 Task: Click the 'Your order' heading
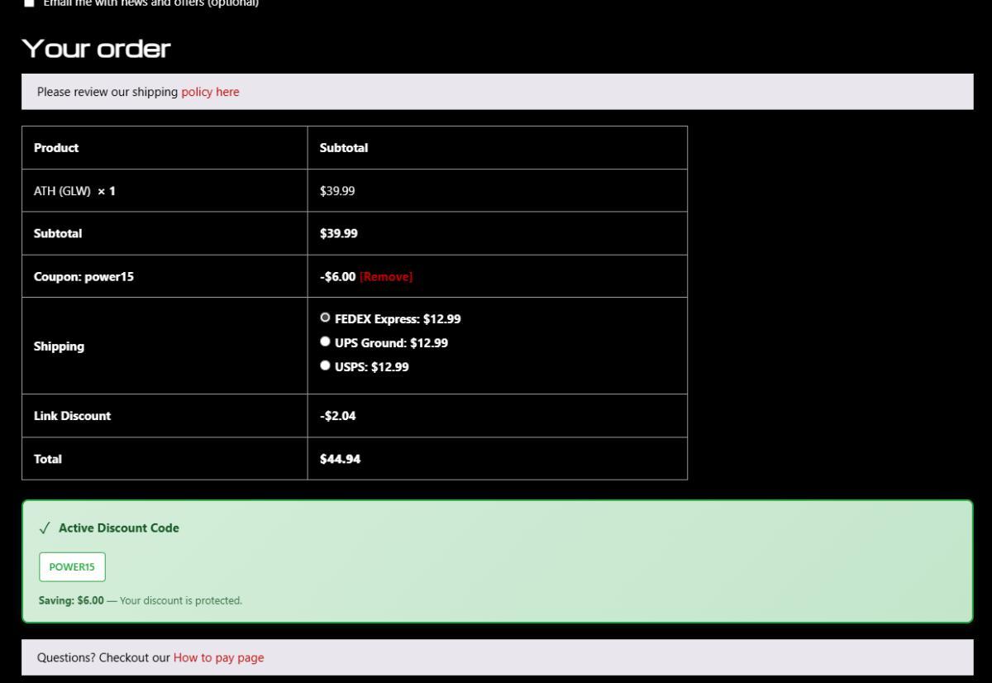tap(96, 49)
